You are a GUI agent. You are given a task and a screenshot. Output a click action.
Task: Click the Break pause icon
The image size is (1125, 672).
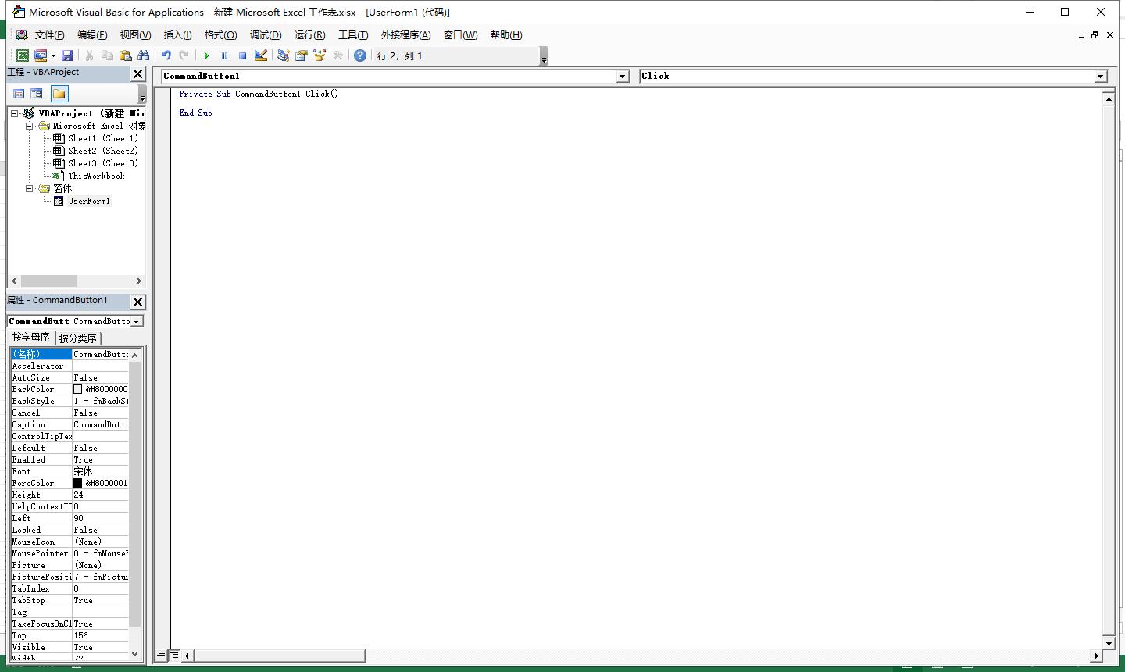tap(224, 55)
